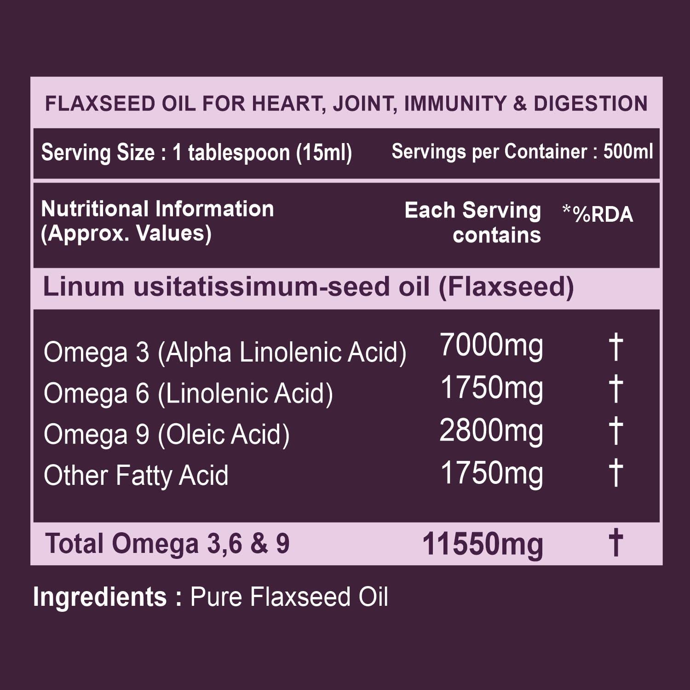Select the Other Fatty Acid label

click(136, 475)
